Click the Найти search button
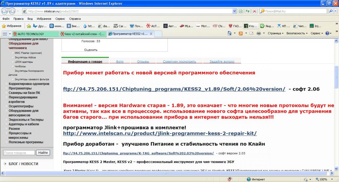The width and height of the screenshot is (339, 182). coord(43,153)
